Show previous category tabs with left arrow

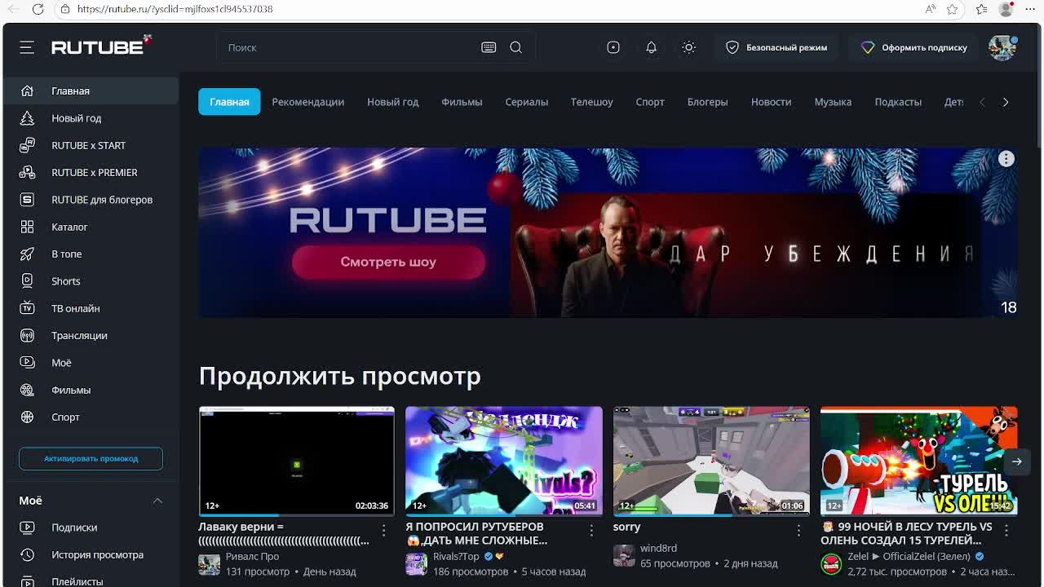pyautogui.click(x=982, y=102)
